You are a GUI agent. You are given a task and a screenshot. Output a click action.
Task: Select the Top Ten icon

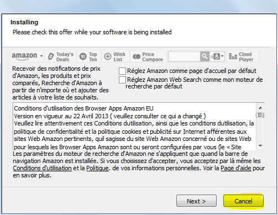point(83,56)
